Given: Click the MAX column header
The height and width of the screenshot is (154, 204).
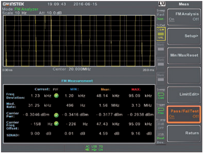Looking at the screenshot, I should click(x=136, y=89).
